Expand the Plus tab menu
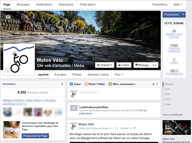Image resolution: width=192 pixels, height=143 pixels. tap(119, 75)
